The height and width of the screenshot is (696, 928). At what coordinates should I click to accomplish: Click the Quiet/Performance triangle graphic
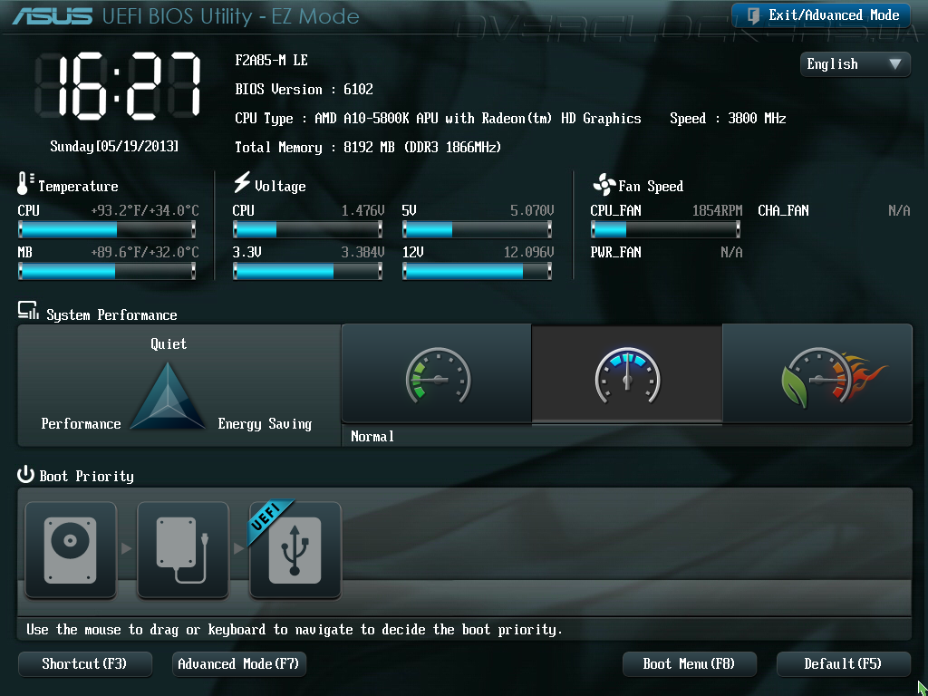tap(168, 397)
